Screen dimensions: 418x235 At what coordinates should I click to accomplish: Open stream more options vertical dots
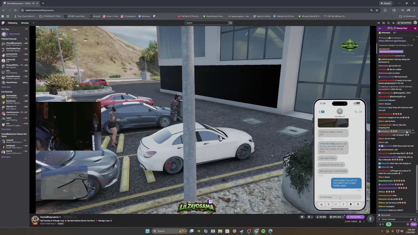364,222
